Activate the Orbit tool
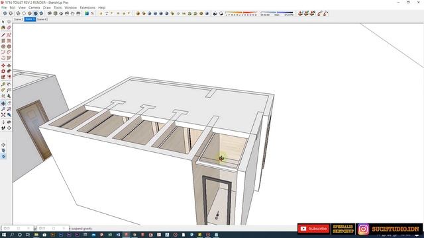Viewport: 424px width, 238px height. 3,103
